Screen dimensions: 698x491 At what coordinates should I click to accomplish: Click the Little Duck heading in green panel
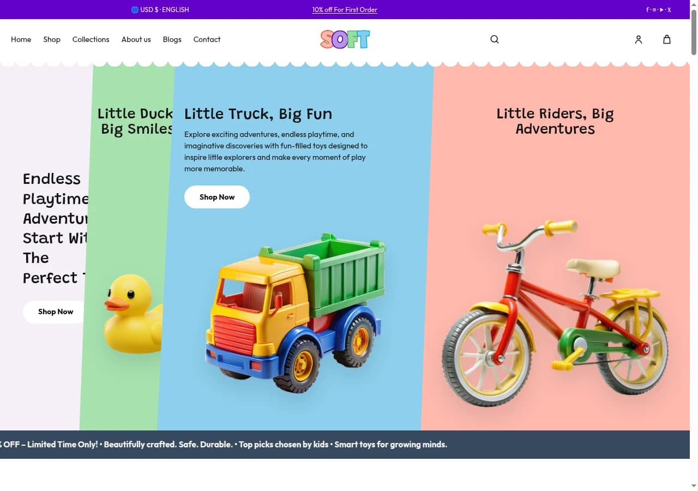click(135, 121)
